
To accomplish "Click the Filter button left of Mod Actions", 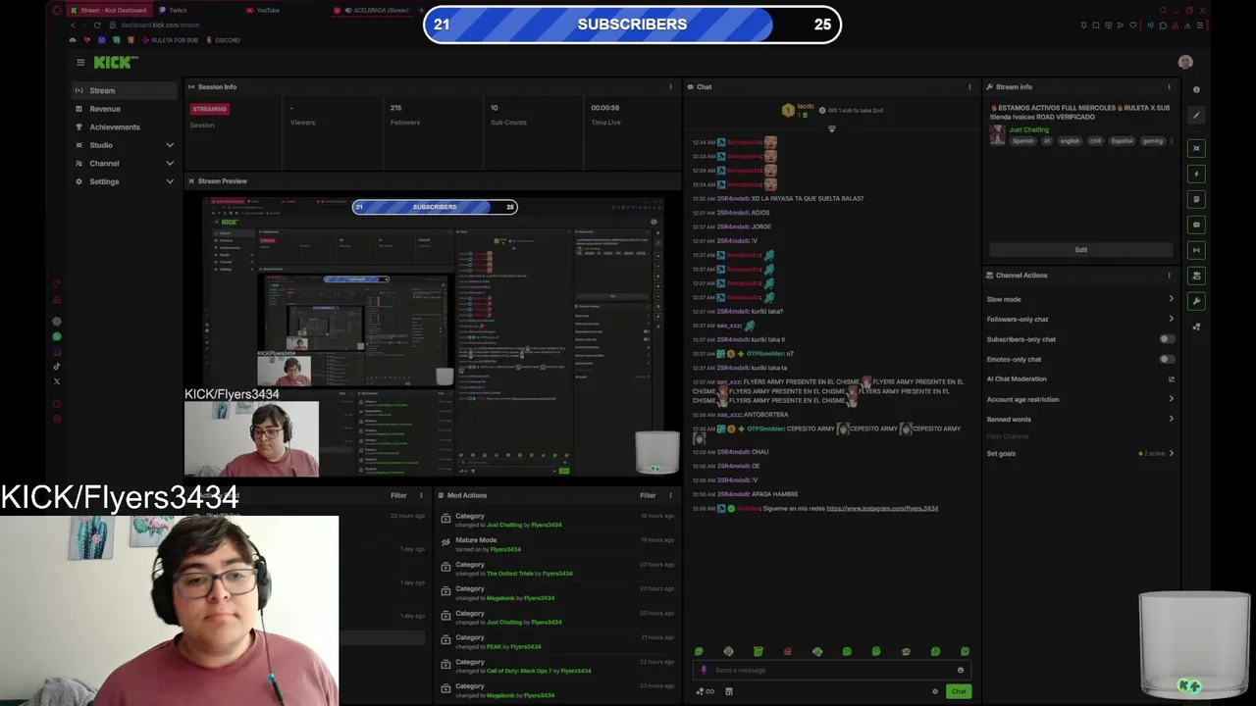I will click(x=398, y=495).
